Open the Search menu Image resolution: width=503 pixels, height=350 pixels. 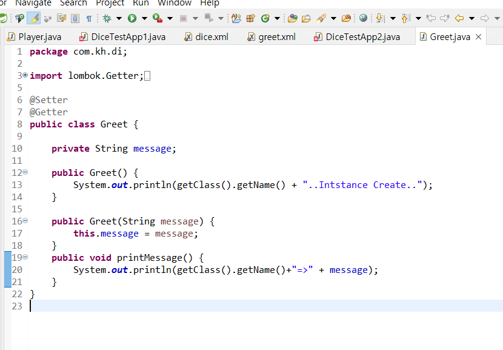pyautogui.click(x=73, y=3)
